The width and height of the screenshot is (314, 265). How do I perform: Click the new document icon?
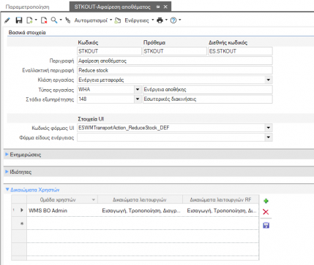(x=29, y=20)
